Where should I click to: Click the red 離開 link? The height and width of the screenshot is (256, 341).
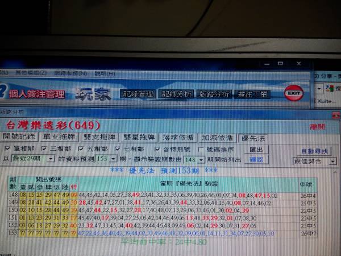tap(318, 127)
